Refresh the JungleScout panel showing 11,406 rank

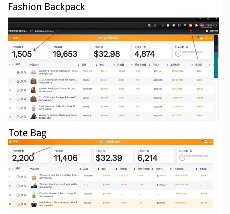(211, 142)
